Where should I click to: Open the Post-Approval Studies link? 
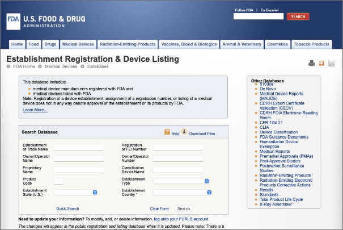point(280,161)
